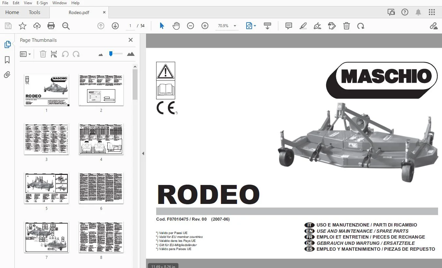Open the fit page options tool

point(251,26)
